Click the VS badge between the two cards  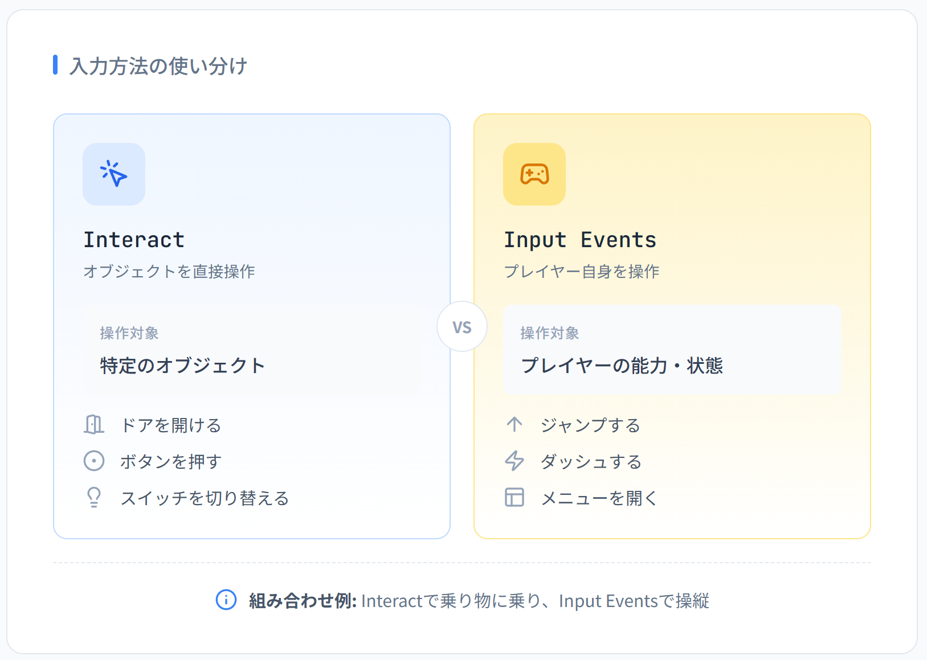pos(462,327)
